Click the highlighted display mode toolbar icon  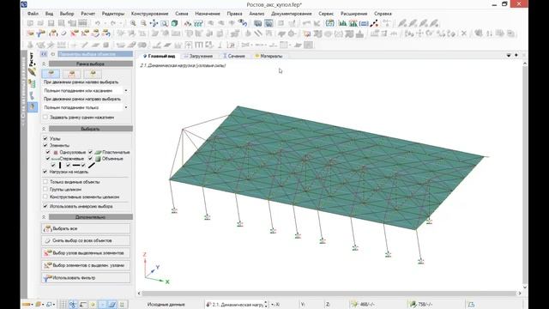click(x=268, y=23)
